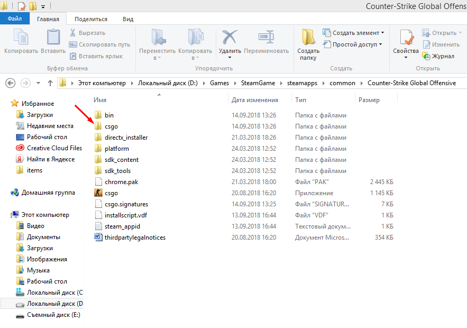This screenshot has width=467, height=328.
Task: Select directx_installer folder
Action: coord(121,138)
